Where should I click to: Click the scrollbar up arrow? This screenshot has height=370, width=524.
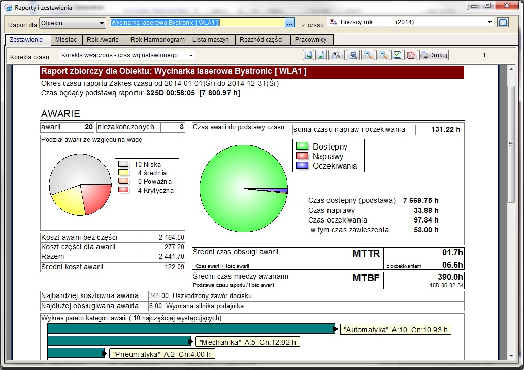511,69
